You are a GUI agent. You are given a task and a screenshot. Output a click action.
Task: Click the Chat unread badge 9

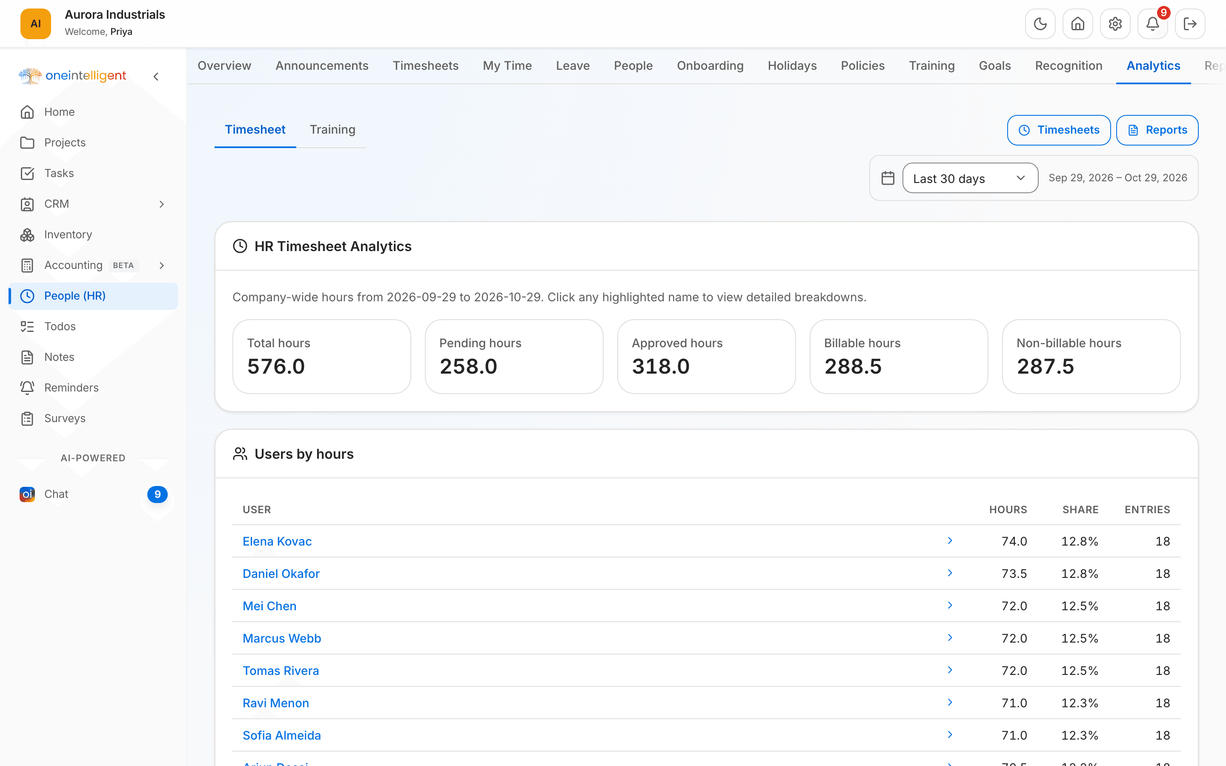(x=158, y=494)
